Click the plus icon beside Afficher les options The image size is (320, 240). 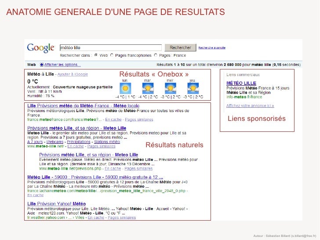tap(42, 65)
